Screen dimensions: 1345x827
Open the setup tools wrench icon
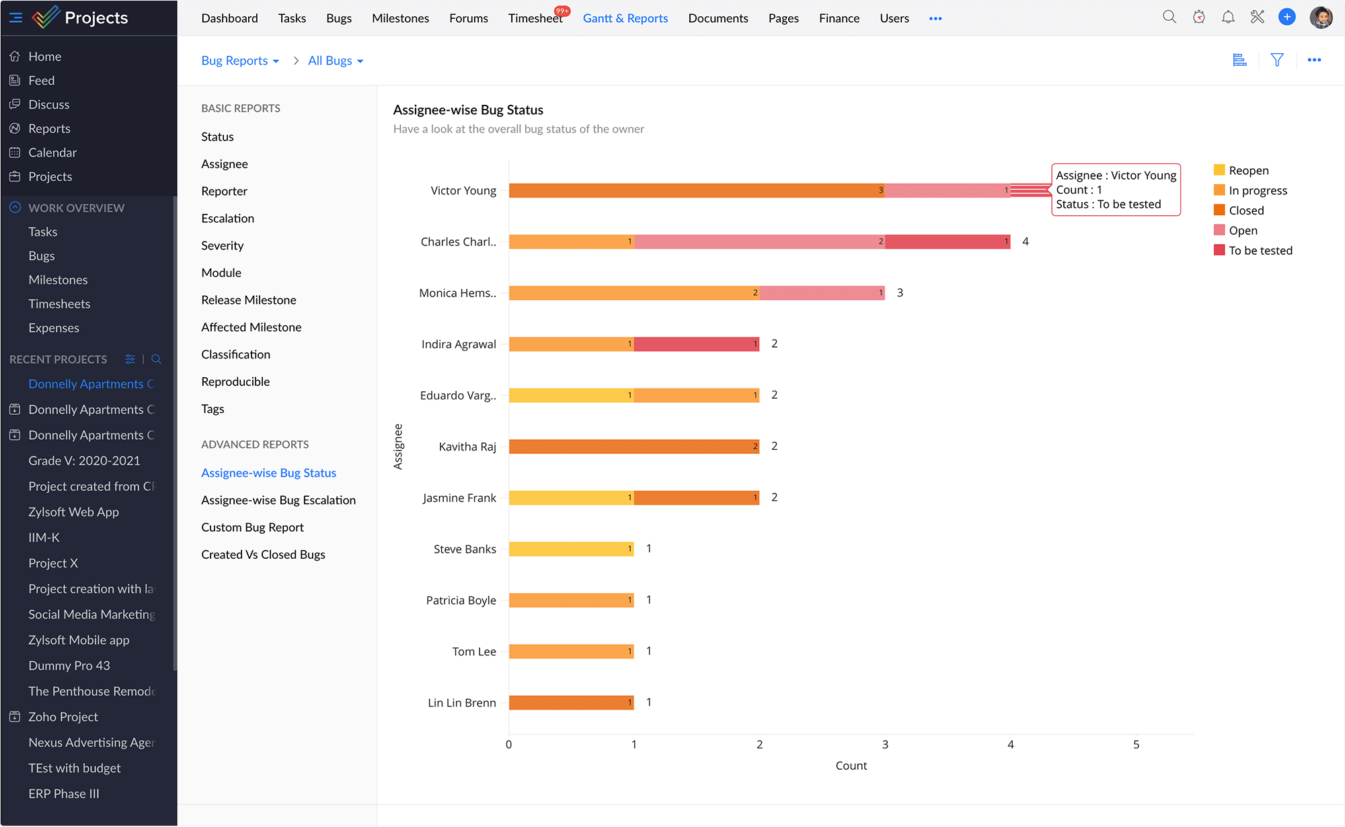tap(1257, 17)
